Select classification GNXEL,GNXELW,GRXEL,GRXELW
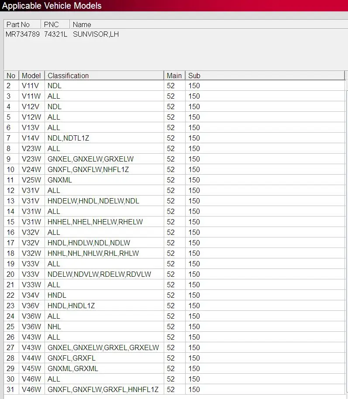The width and height of the screenshot is (348, 399). (103, 347)
